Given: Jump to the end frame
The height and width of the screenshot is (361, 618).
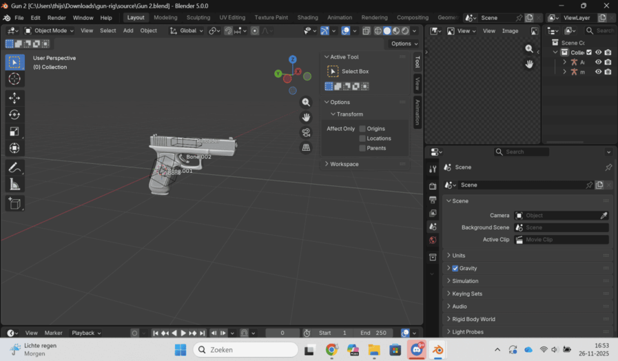Looking at the screenshot, I should click(x=202, y=333).
